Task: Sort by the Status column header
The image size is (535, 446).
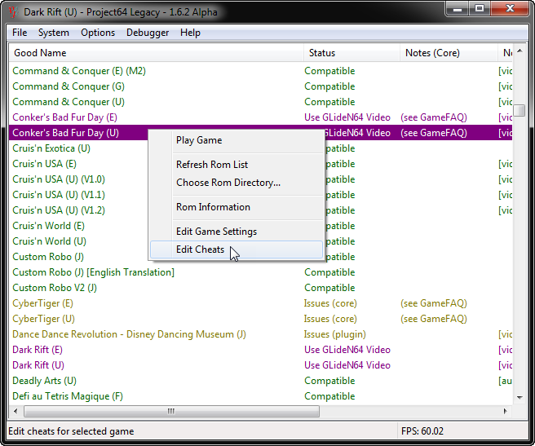Action: click(x=352, y=53)
